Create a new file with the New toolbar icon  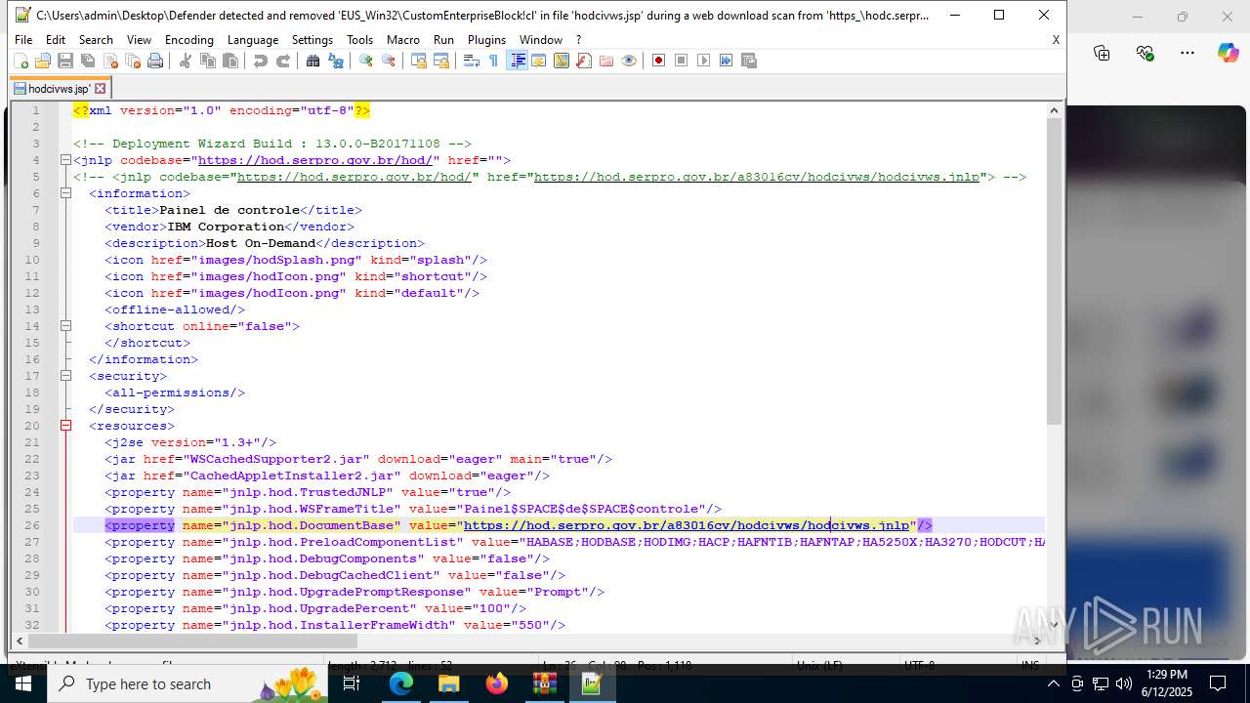click(x=21, y=61)
